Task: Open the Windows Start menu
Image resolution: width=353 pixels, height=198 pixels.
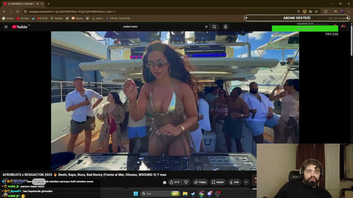Action: (x=136, y=194)
